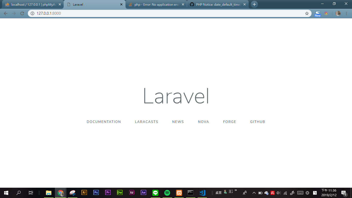Screen dimensions: 352x198
Task: Open the pen workspace tray icon
Action: point(292,193)
